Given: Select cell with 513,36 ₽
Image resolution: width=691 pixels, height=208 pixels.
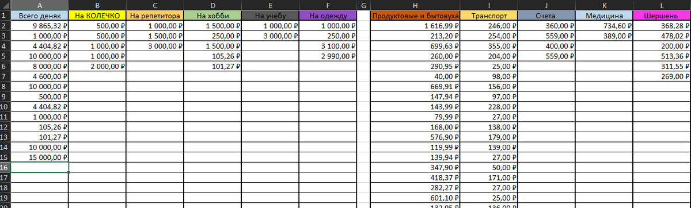Looking at the screenshot, I should [662, 57].
